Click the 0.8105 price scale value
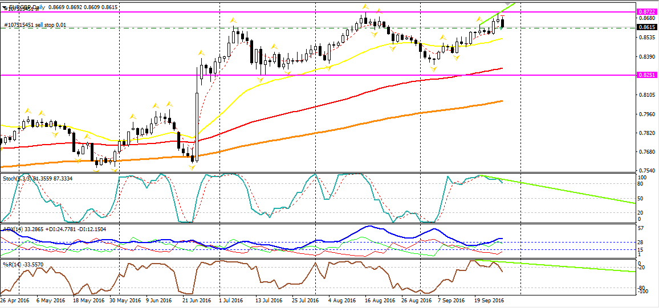Viewport: 659px width, 308px height. point(648,95)
